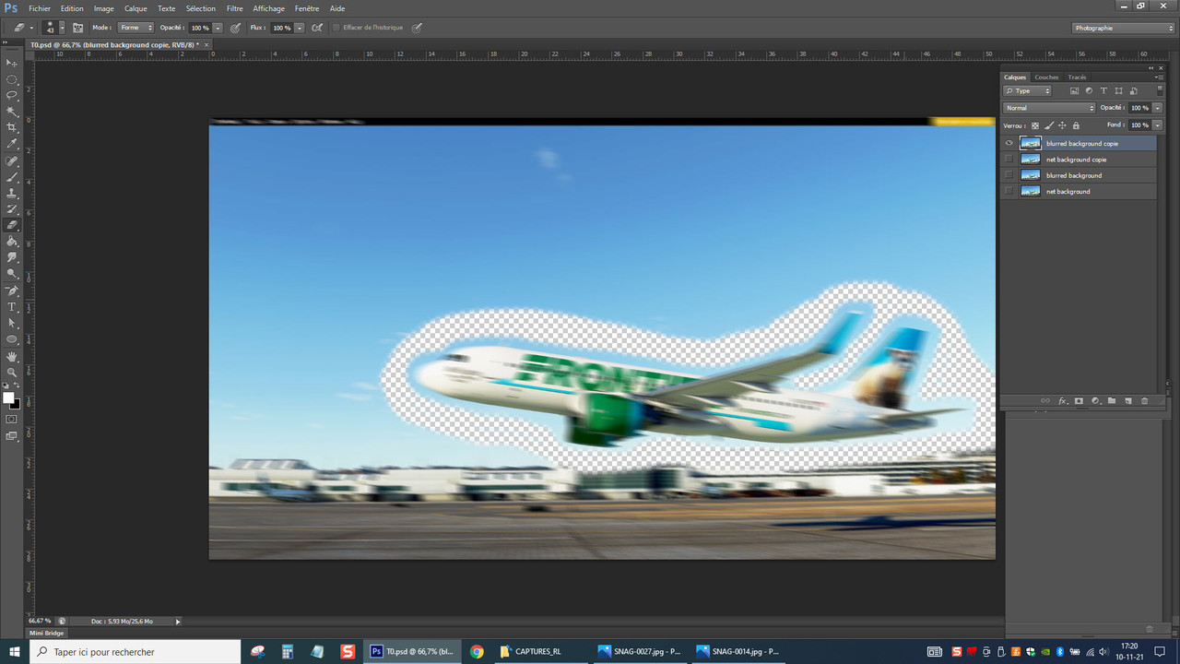Open the Flux value dropdown arrow
Screen dimensions: 1180x664
(299, 29)
